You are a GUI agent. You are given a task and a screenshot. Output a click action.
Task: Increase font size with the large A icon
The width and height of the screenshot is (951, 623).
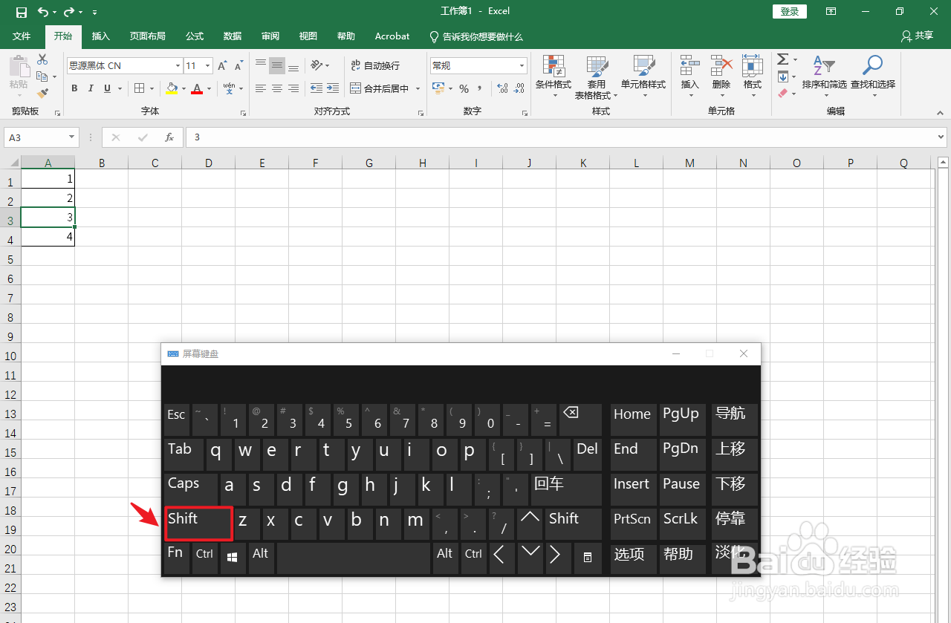coord(222,66)
